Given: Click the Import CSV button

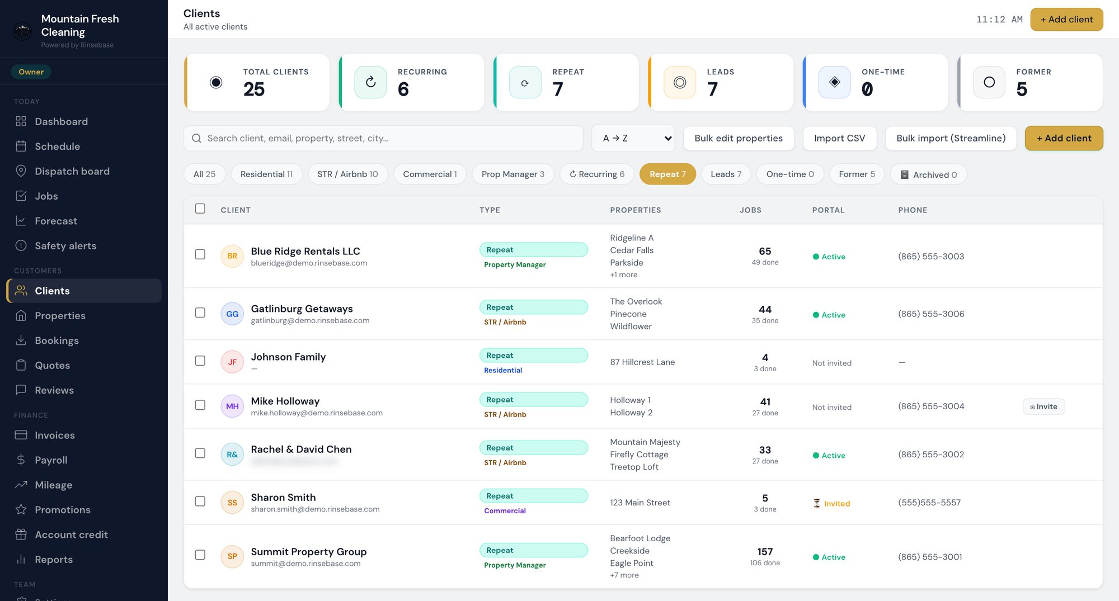Looking at the screenshot, I should coord(839,138).
